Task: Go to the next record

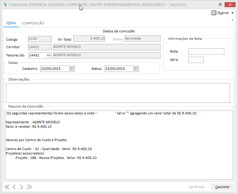Action: point(21,187)
